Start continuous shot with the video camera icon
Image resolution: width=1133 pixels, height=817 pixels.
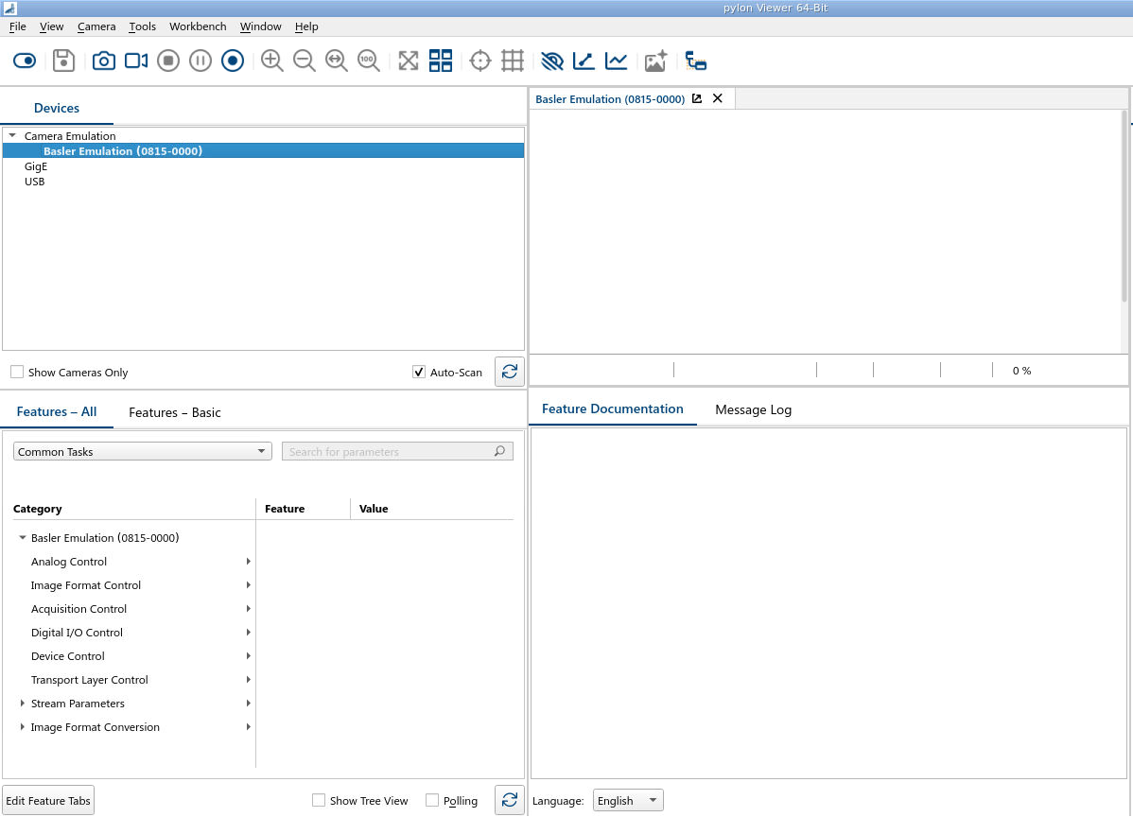coord(136,61)
